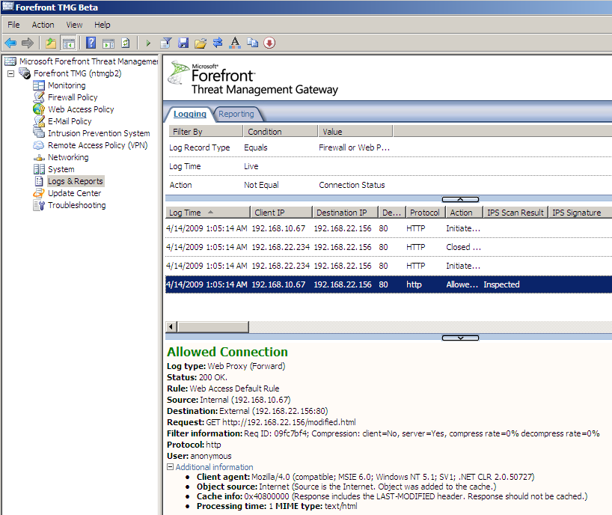Select Remote Access Policy (VPN) node
The image size is (612, 515).
pos(97,145)
